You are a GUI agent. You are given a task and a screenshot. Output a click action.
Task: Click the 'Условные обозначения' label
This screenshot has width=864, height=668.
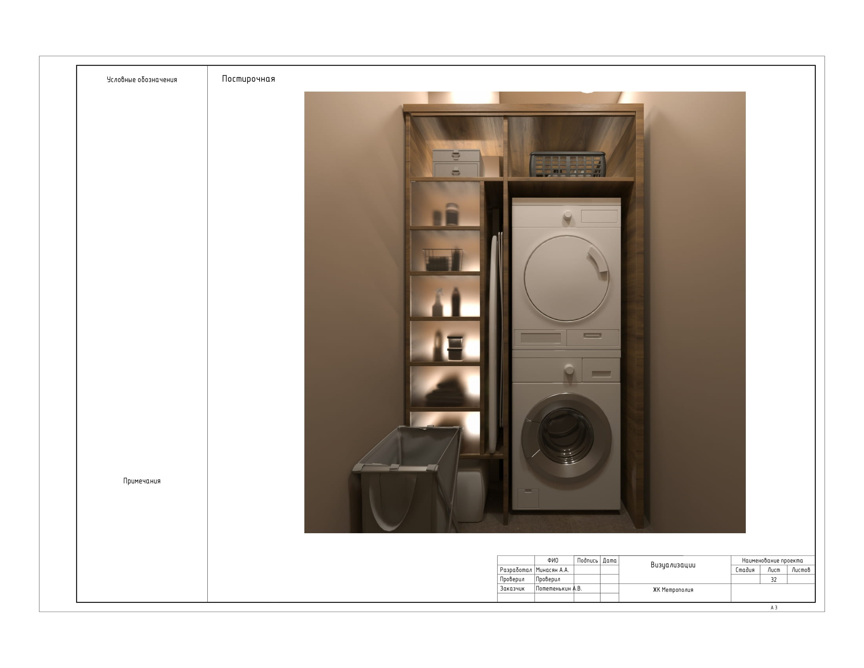pyautogui.click(x=142, y=79)
